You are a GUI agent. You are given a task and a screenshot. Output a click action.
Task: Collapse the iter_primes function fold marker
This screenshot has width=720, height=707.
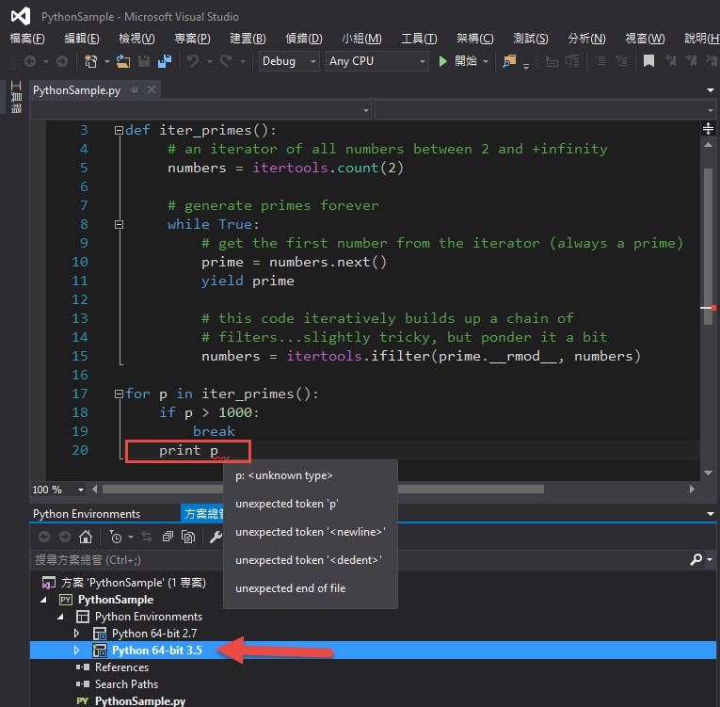pyautogui.click(x=119, y=131)
